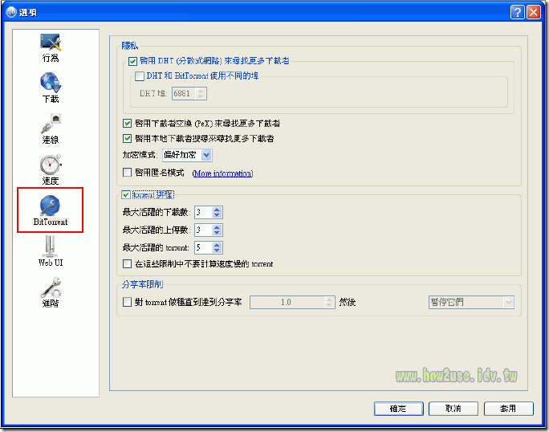Click the 最大活躍的上傳數 number field
549x432 pixels.
(x=201, y=230)
